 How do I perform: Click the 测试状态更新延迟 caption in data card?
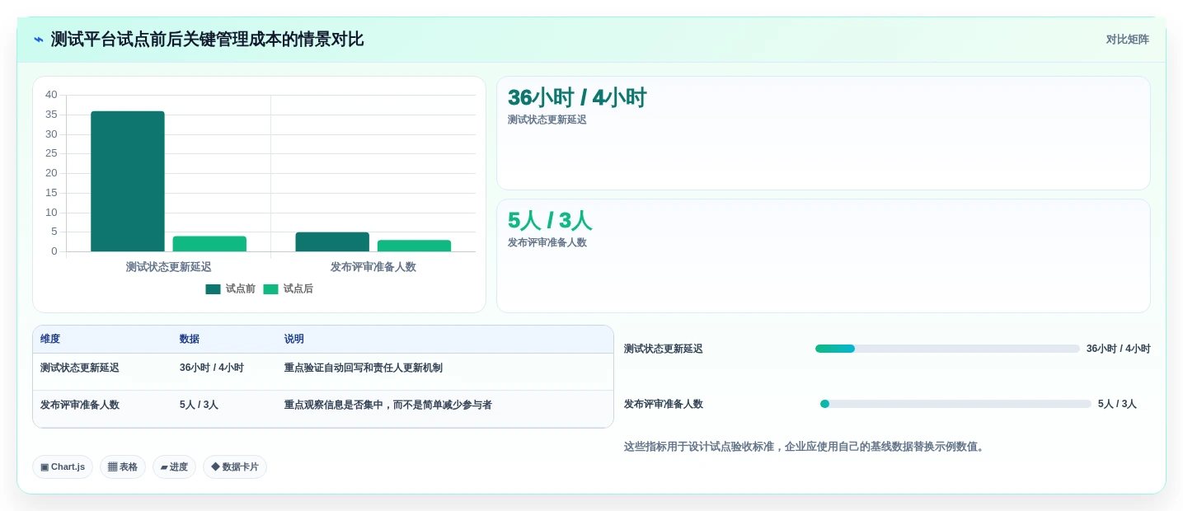(x=547, y=120)
